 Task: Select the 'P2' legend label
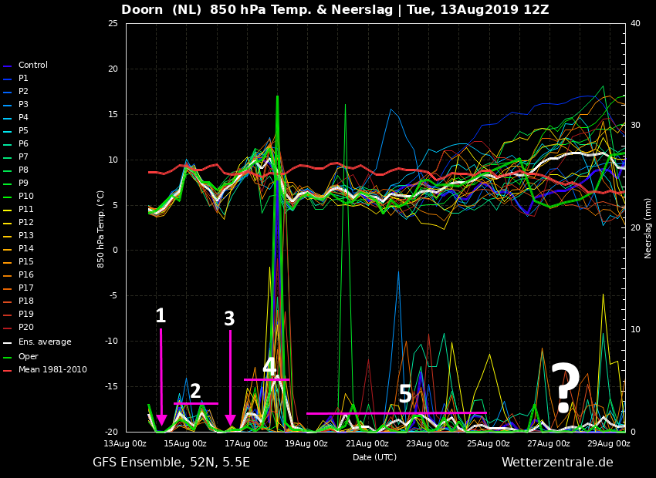point(23,91)
